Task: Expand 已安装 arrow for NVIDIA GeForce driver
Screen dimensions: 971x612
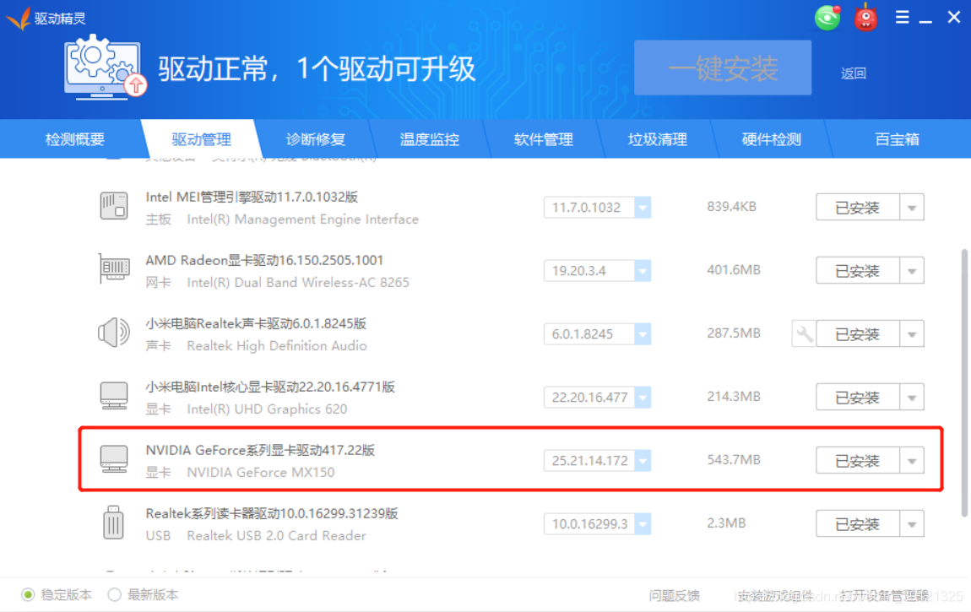Action: point(912,460)
